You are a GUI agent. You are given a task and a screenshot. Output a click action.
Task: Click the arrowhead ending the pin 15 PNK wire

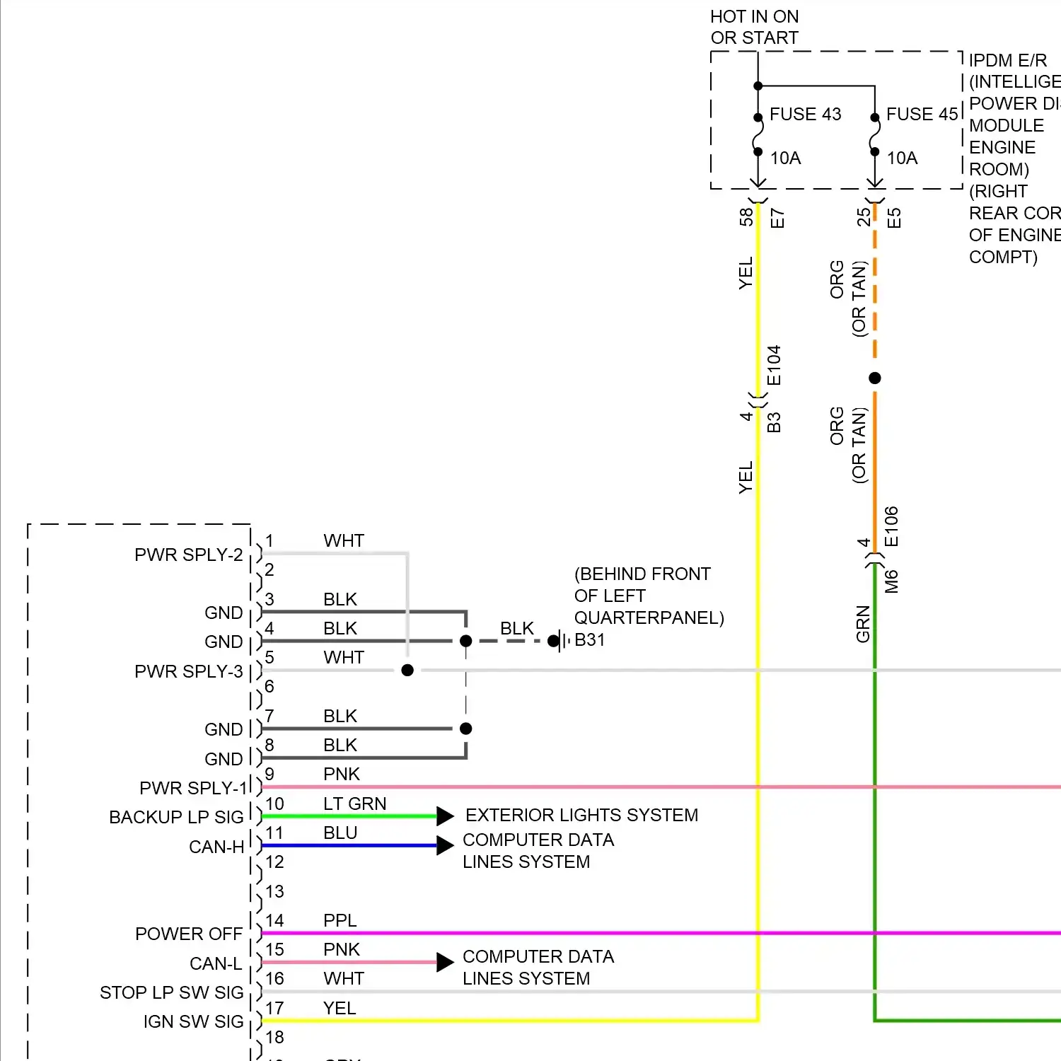pos(445,962)
